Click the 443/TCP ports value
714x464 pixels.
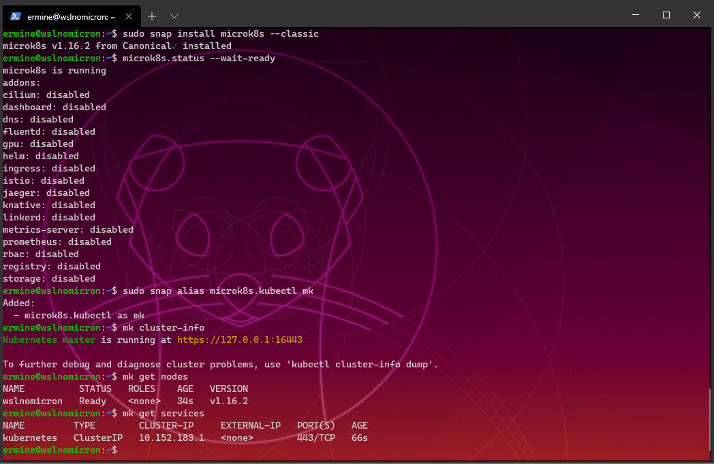tap(315, 437)
